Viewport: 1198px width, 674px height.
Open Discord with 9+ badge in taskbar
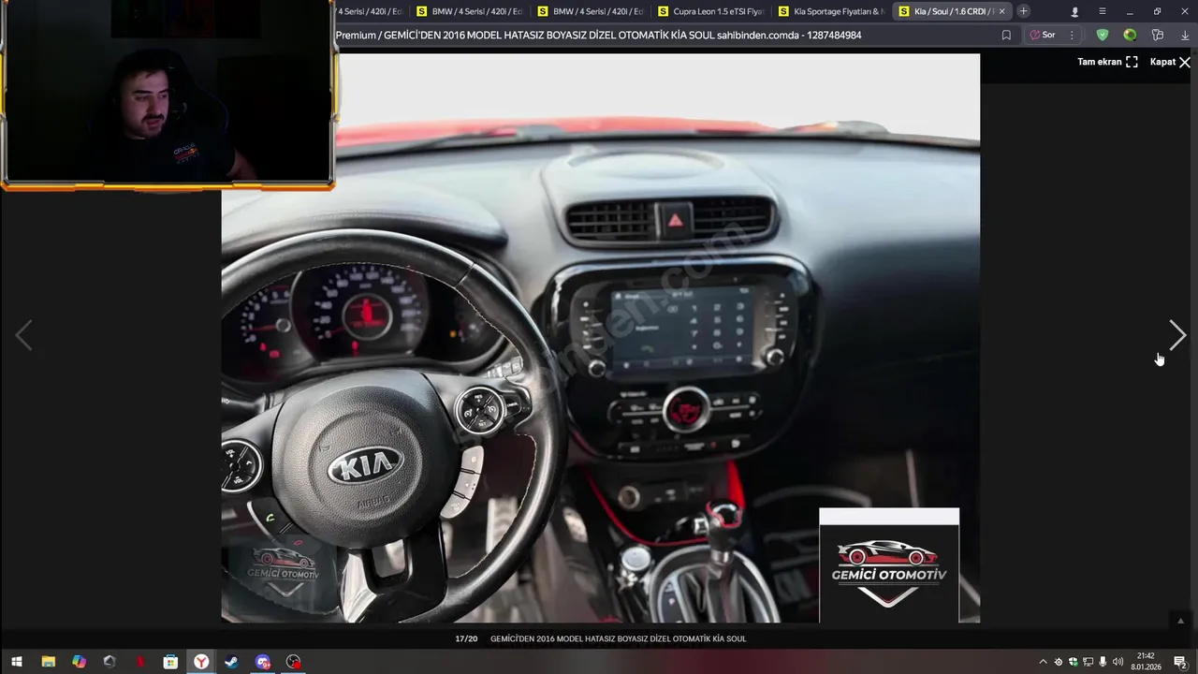click(263, 662)
